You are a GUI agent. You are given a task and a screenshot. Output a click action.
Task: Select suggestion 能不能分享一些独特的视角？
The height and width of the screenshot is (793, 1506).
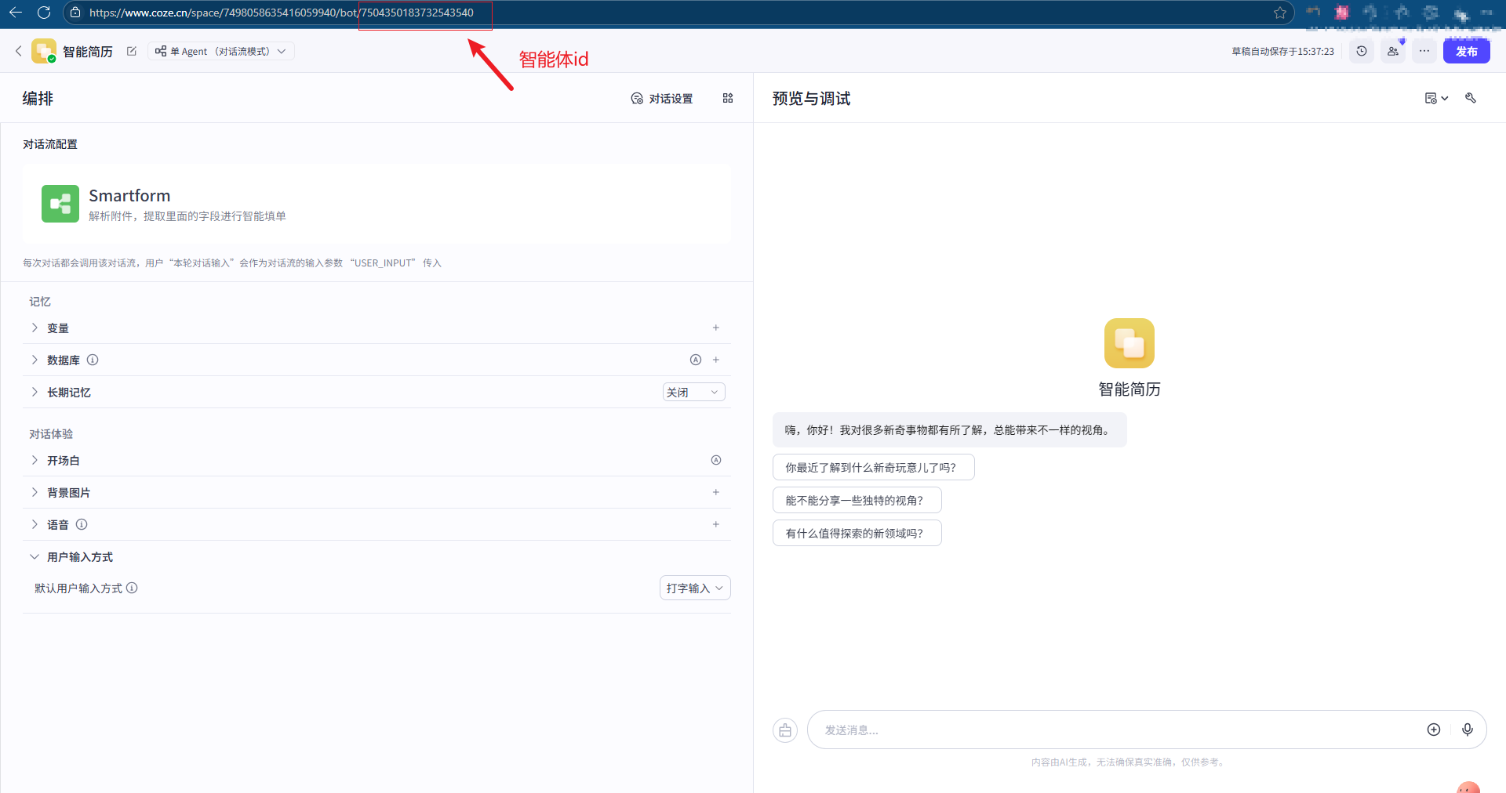tap(857, 500)
